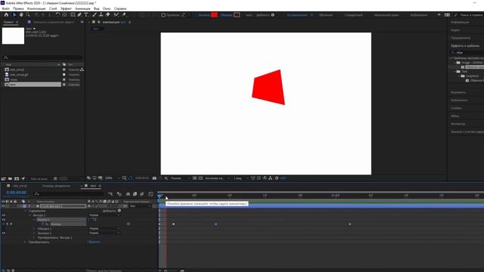Click the Home icon in the toolbar
The width and height of the screenshot is (484, 272).
pos(6,15)
